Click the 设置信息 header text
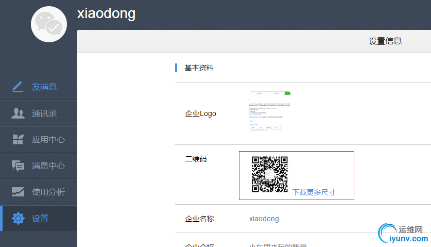Viewport: 431px width, 247px height. coord(385,41)
